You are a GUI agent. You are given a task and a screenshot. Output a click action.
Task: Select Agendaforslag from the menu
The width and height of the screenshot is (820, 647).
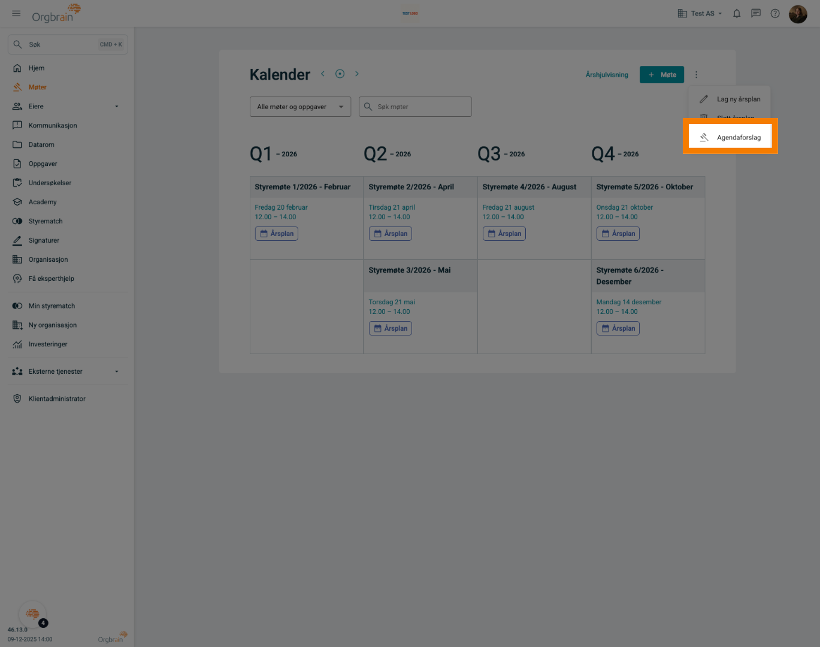730,137
